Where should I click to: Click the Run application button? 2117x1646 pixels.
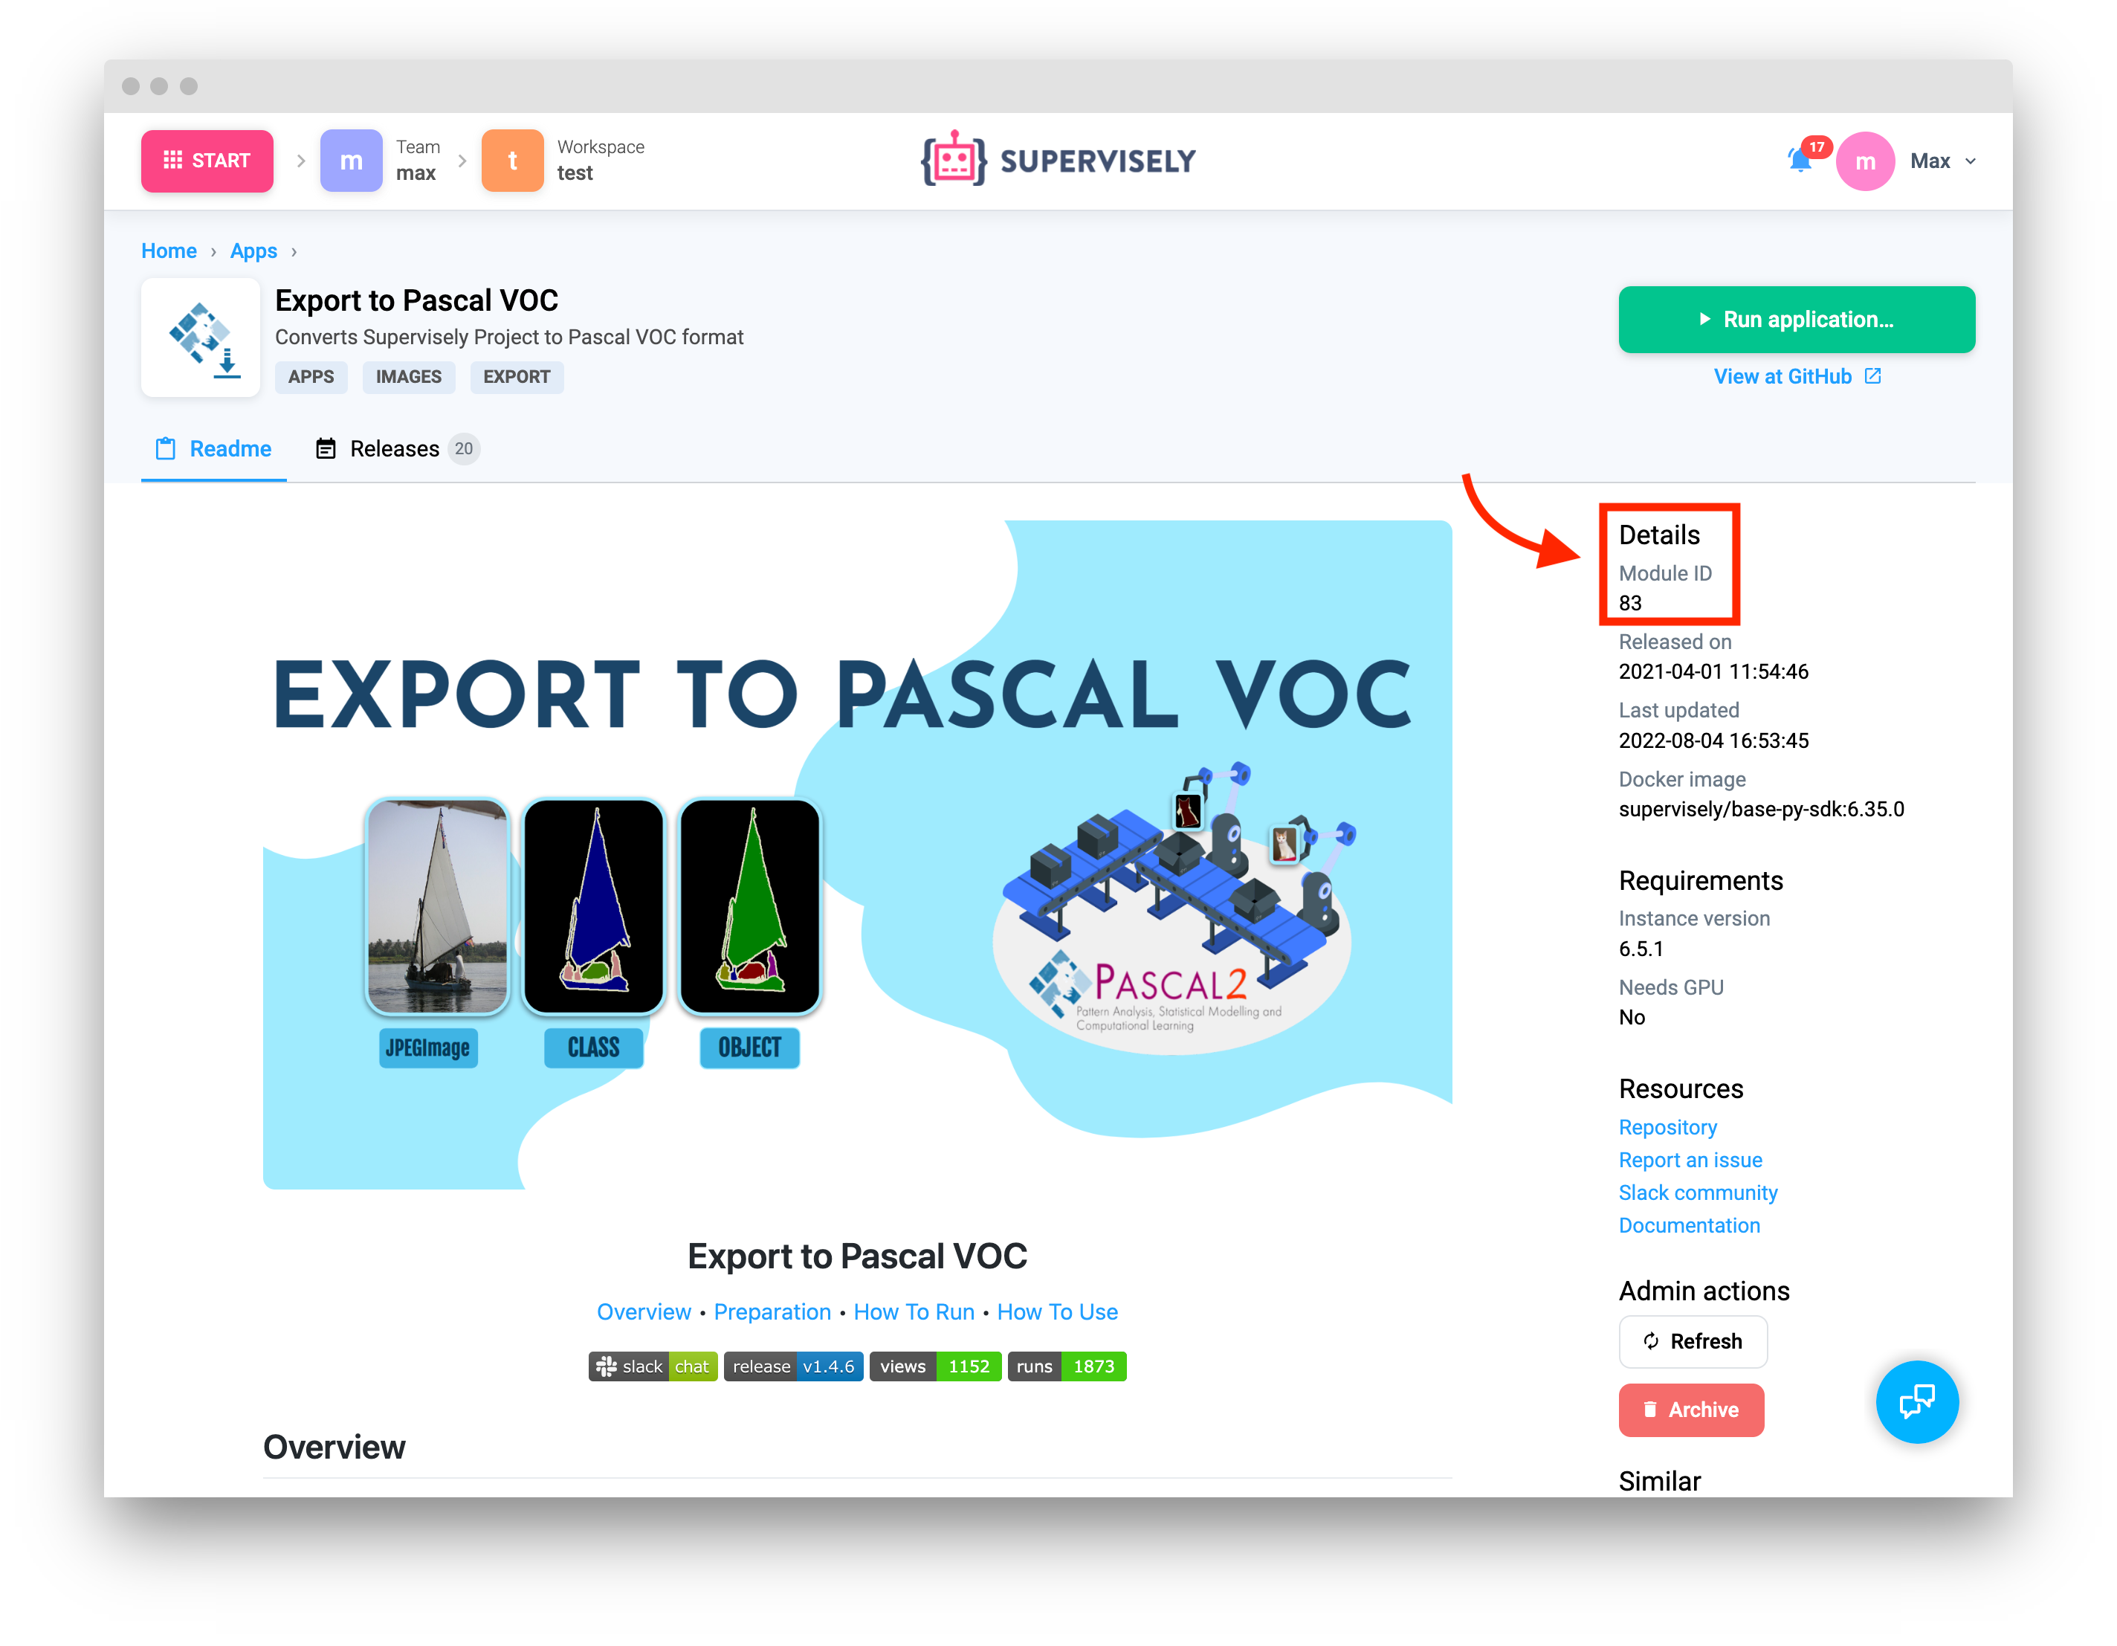point(1796,319)
